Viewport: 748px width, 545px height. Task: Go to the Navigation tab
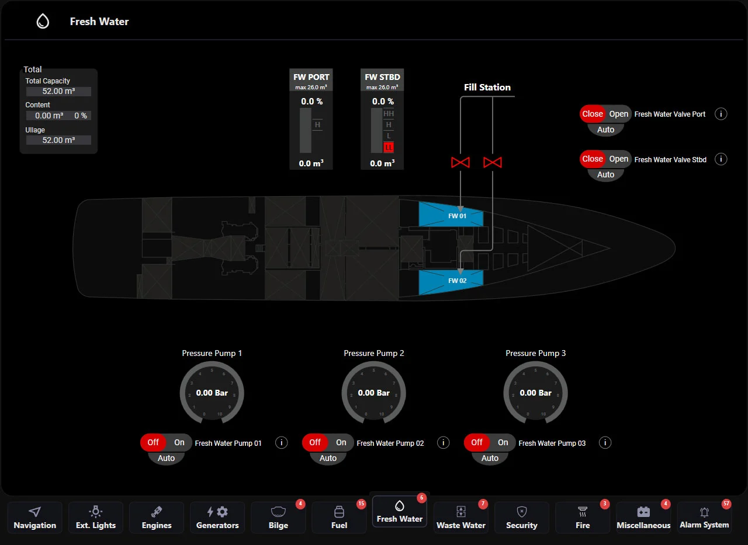[x=35, y=518]
